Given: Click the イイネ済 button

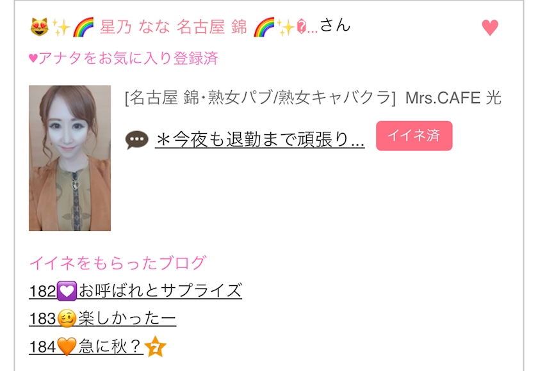Looking at the screenshot, I should pyautogui.click(x=414, y=136).
